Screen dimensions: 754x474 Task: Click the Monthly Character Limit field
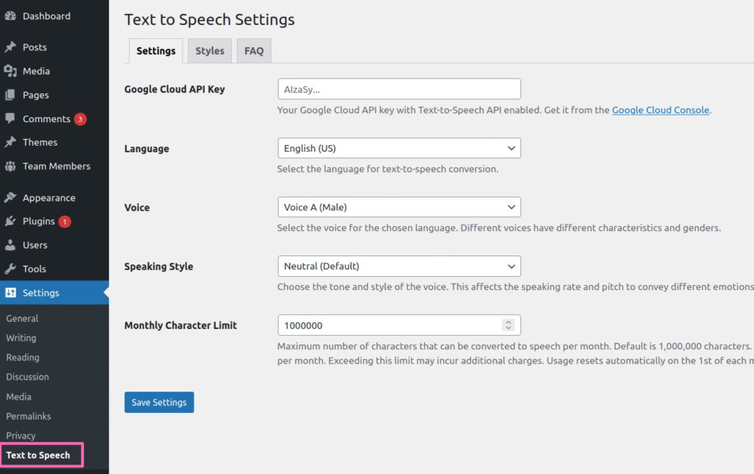click(399, 325)
